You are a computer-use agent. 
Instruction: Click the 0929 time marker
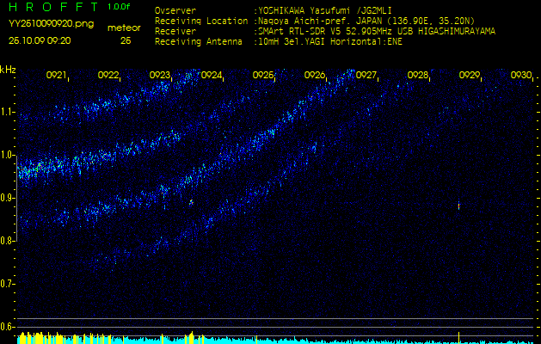pos(470,76)
